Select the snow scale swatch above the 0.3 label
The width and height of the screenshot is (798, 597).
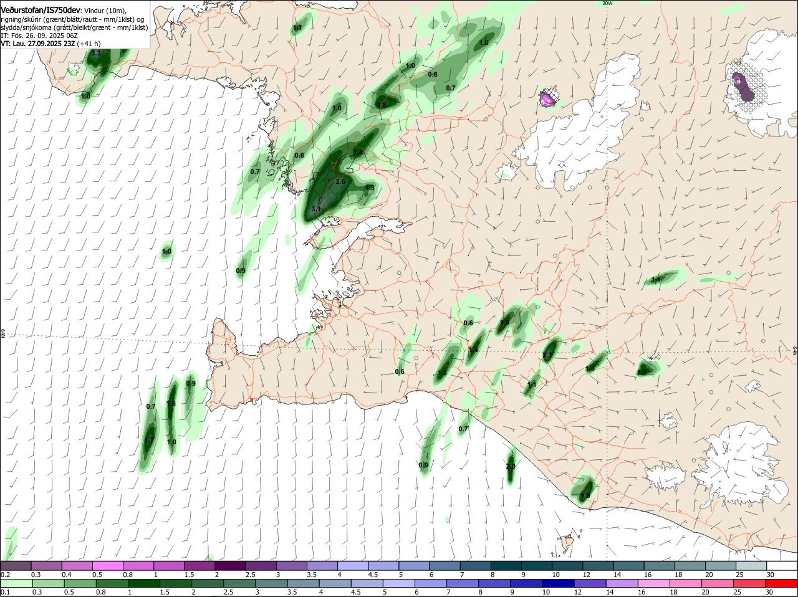click(46, 566)
